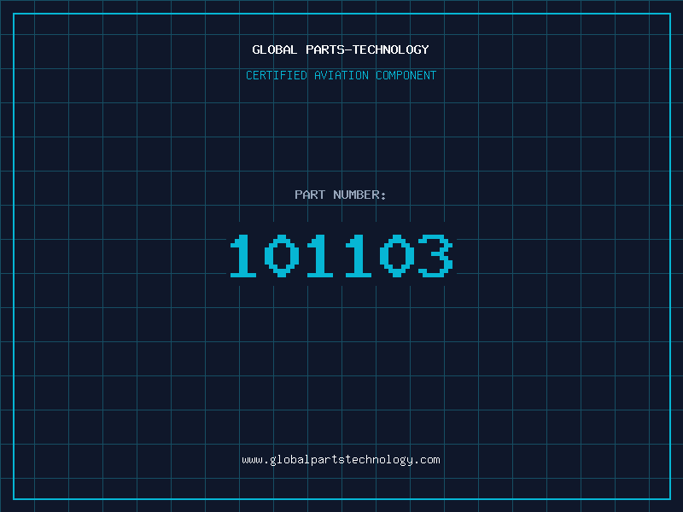Select the part number 101103
The image size is (683, 512).
click(x=341, y=255)
